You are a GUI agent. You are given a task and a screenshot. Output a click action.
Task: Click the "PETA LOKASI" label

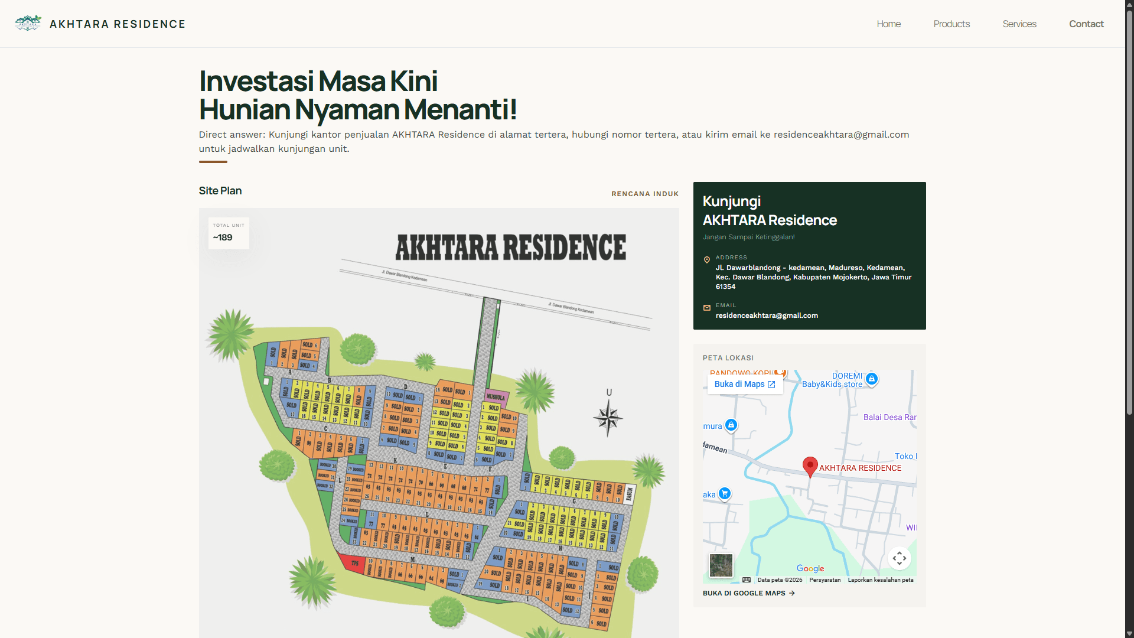(x=728, y=358)
